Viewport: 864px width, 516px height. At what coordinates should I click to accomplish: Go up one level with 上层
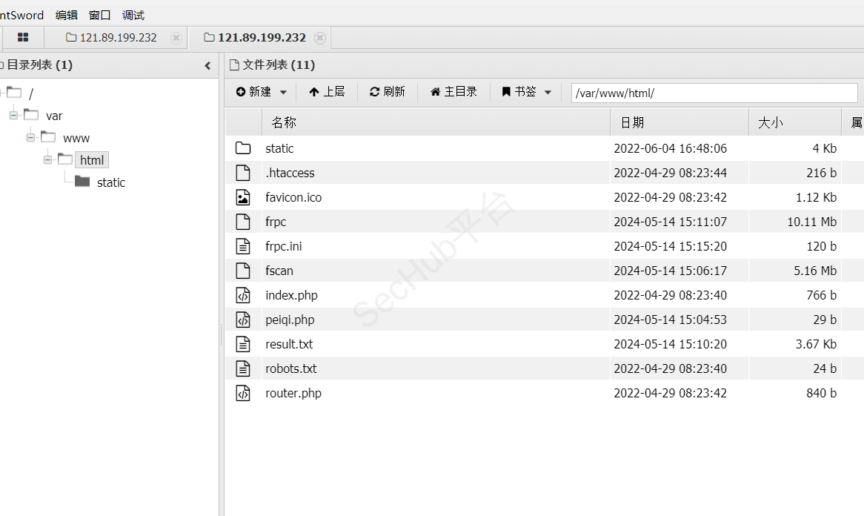click(x=327, y=92)
